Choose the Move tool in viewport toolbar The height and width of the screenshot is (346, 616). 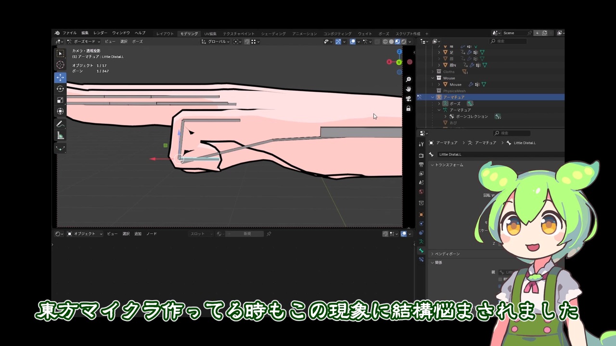click(x=60, y=77)
